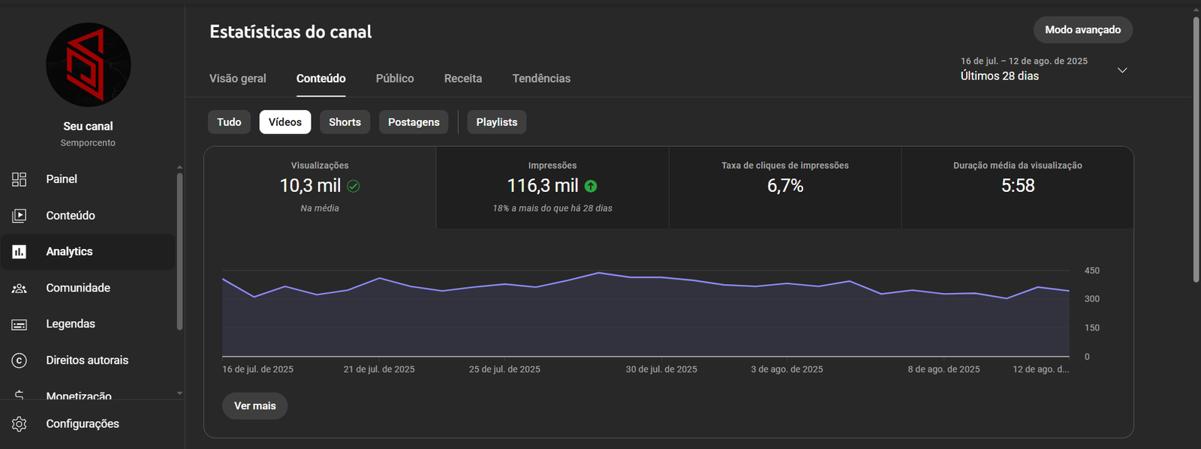Select the Taxa de cliques de impressões card

coord(785,187)
